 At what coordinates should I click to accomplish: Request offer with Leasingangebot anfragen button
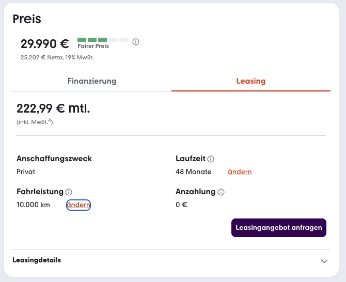click(x=279, y=228)
